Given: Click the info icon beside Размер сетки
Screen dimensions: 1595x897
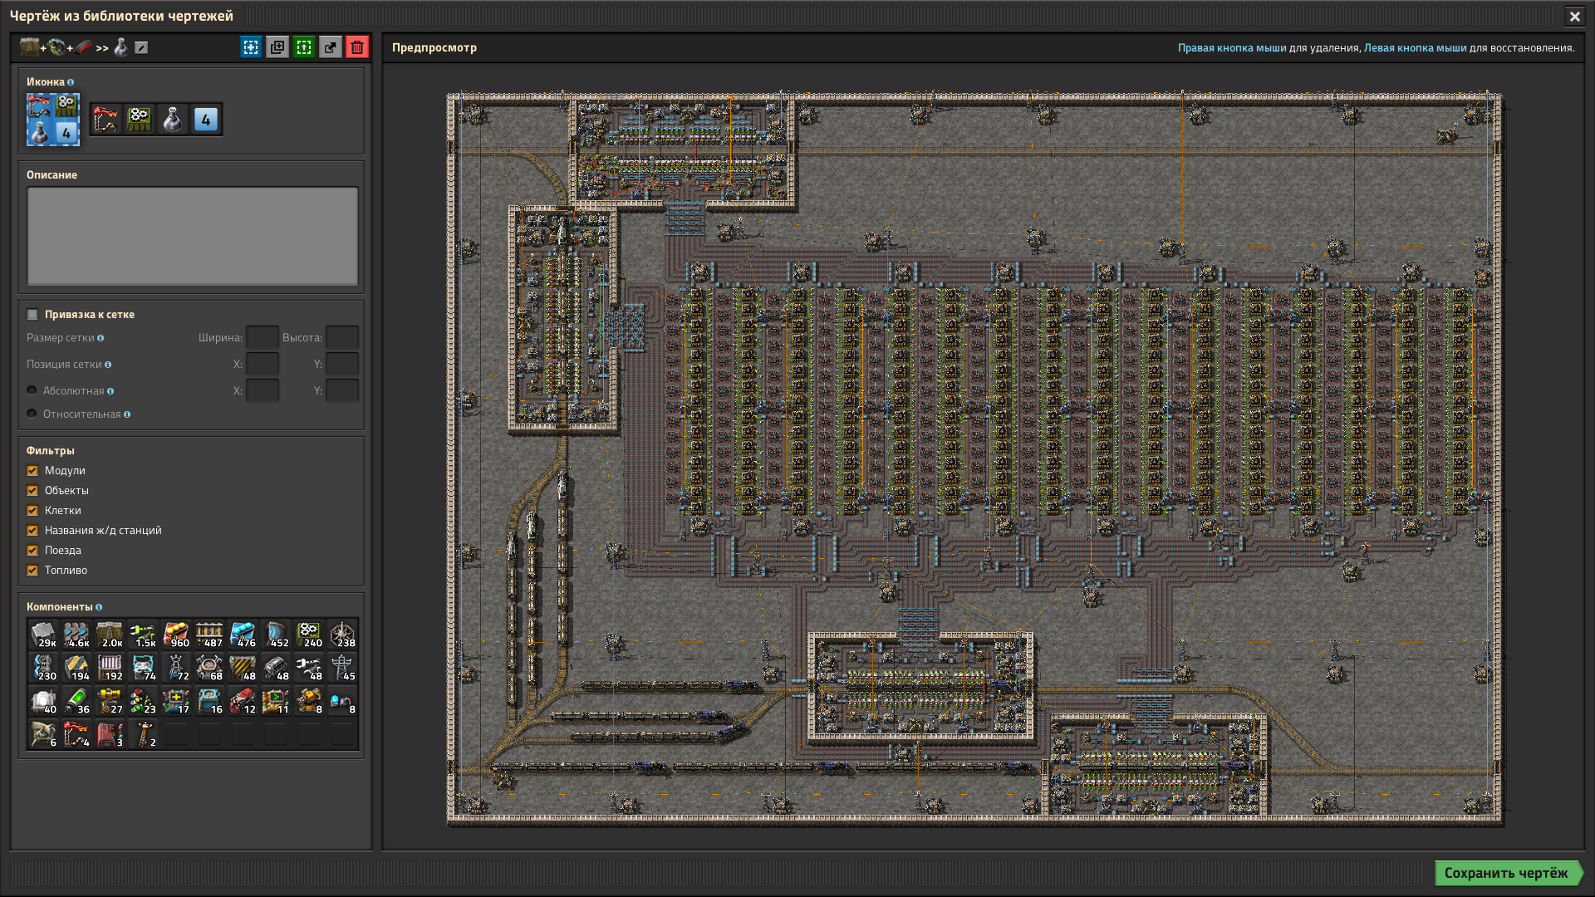Looking at the screenshot, I should coord(101,338).
